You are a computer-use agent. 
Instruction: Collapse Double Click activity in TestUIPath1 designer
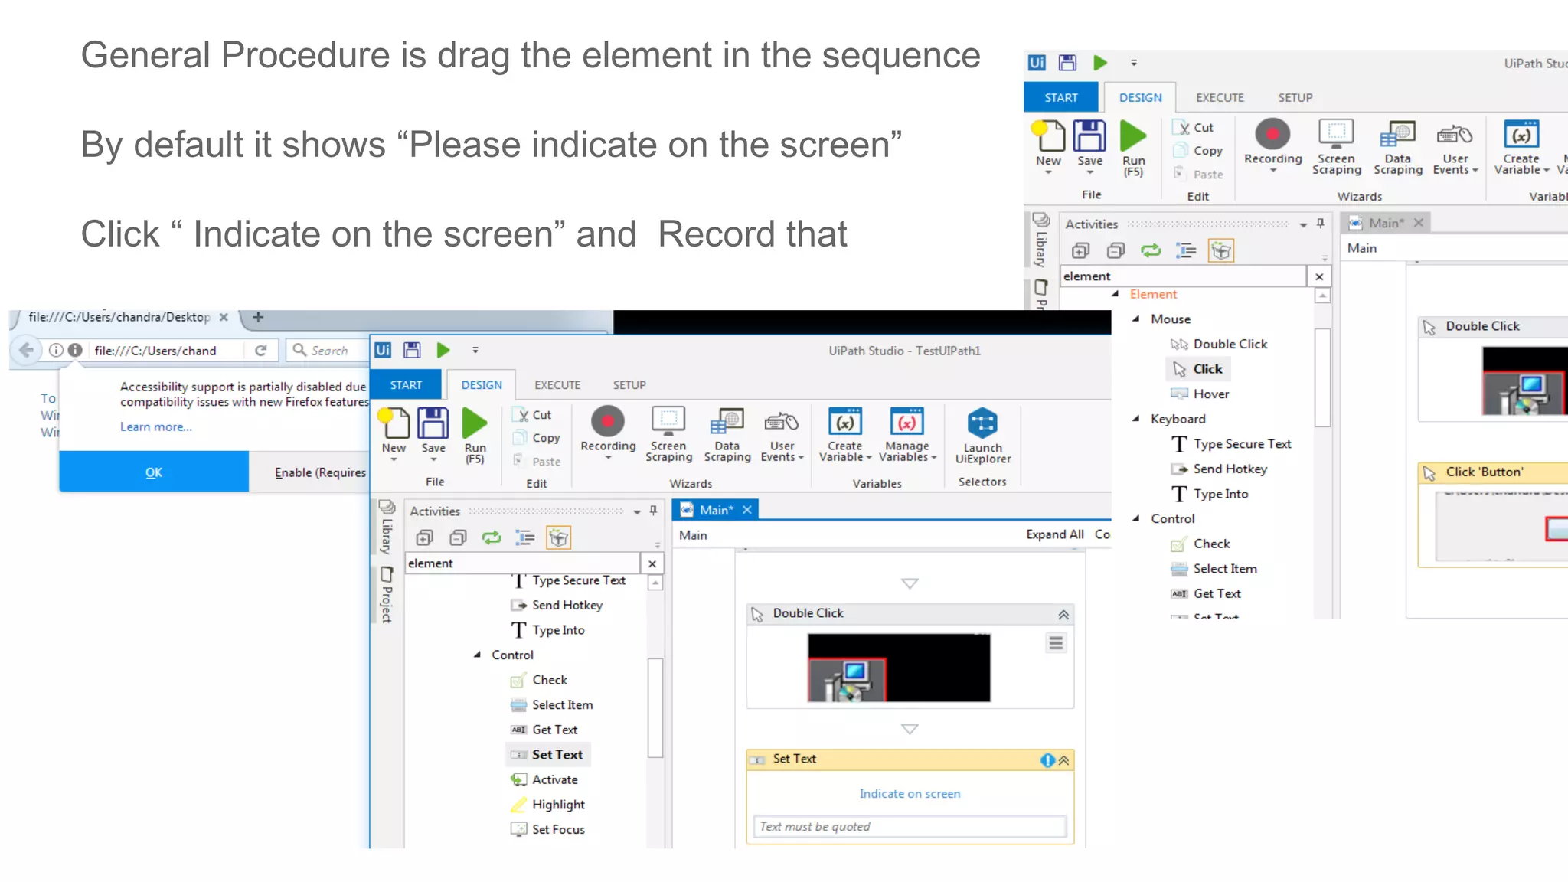pos(1063,615)
